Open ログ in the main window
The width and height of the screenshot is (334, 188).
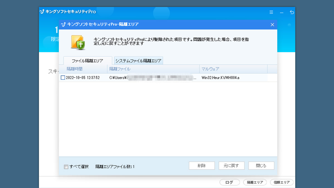(230, 182)
